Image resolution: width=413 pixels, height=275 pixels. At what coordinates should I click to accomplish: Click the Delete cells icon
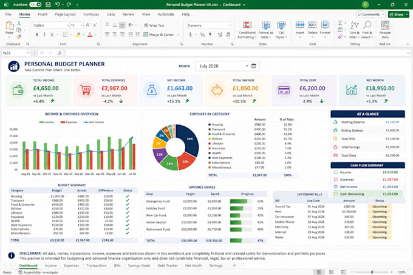[x=312, y=25]
